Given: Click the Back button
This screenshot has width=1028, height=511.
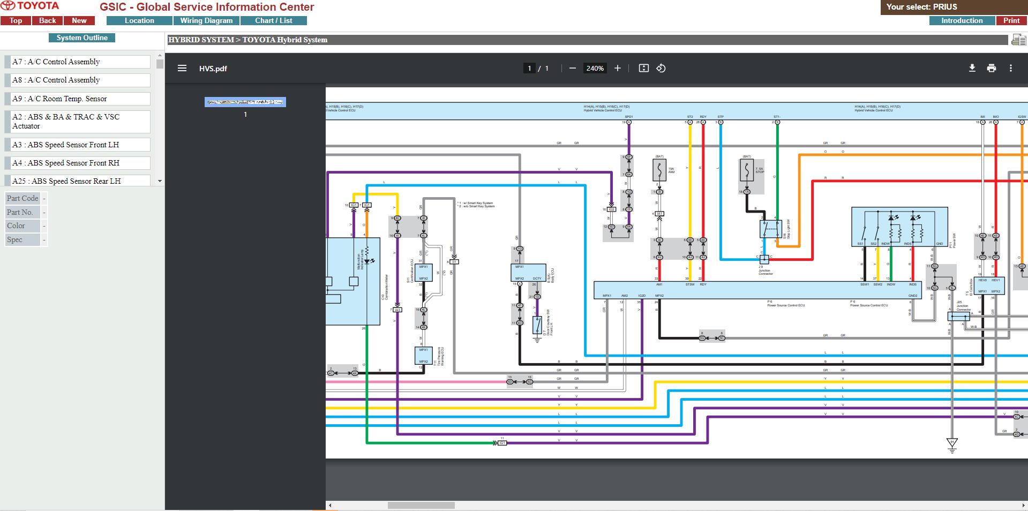Looking at the screenshot, I should tap(47, 21).
